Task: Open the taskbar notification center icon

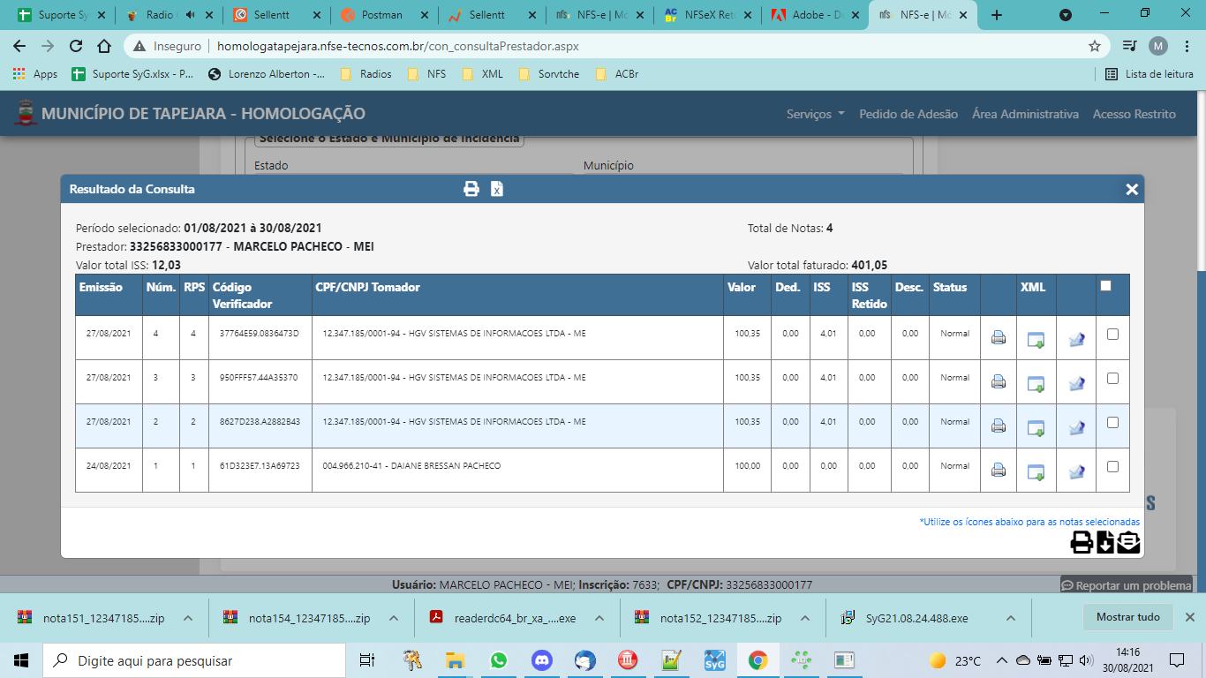Action: (1176, 660)
